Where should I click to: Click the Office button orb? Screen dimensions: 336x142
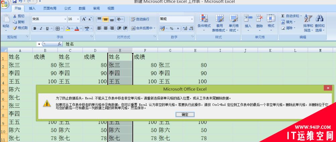point(5,4)
